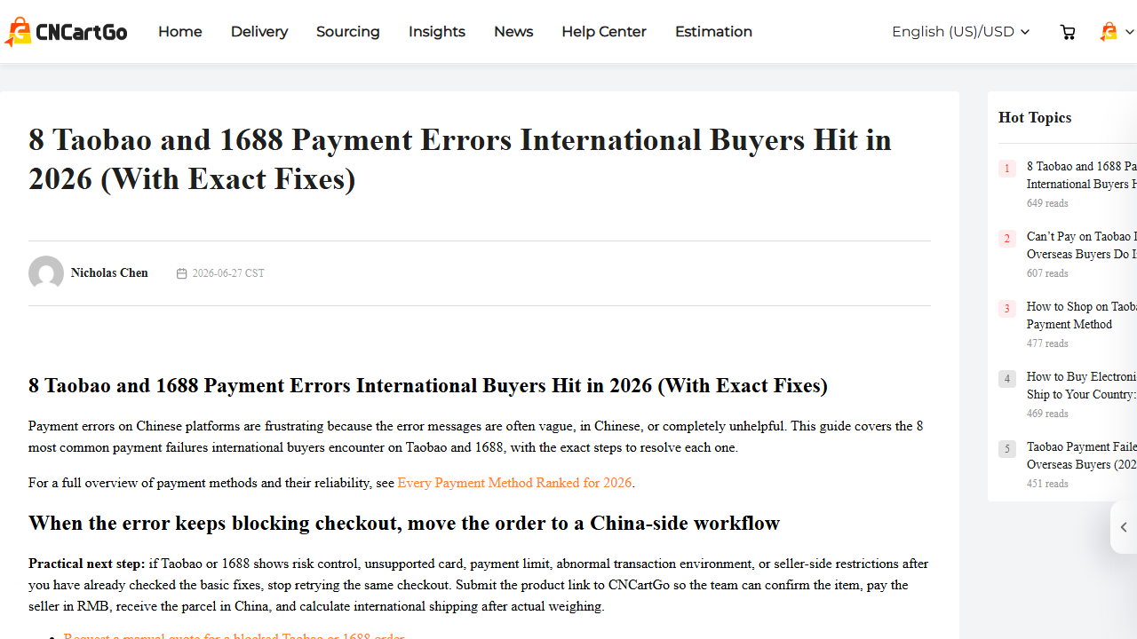Screen dimensions: 1137x639
Task: Click the author name Nicholas Chen
Action: pyautogui.click(x=109, y=272)
